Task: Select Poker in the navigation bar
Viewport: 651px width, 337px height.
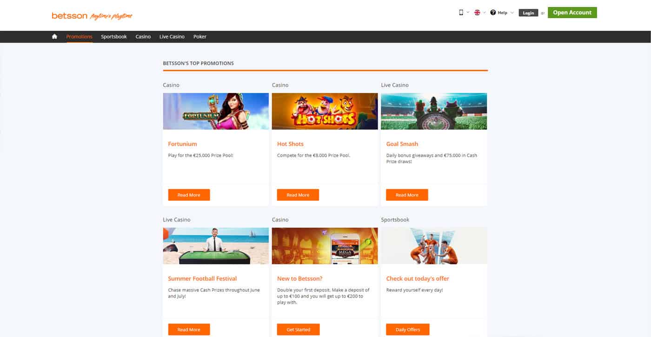Action: pos(200,37)
